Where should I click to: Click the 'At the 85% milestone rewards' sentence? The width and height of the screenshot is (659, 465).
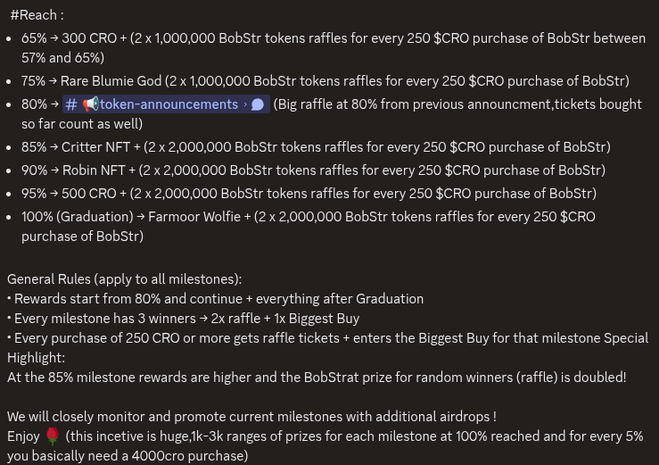[x=317, y=377]
